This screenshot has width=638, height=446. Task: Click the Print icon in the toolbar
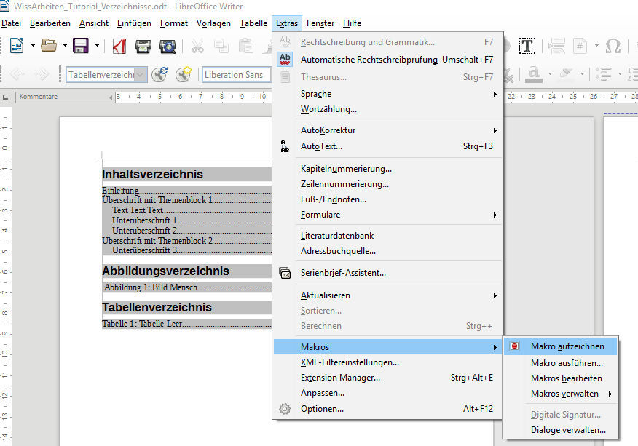click(x=143, y=46)
